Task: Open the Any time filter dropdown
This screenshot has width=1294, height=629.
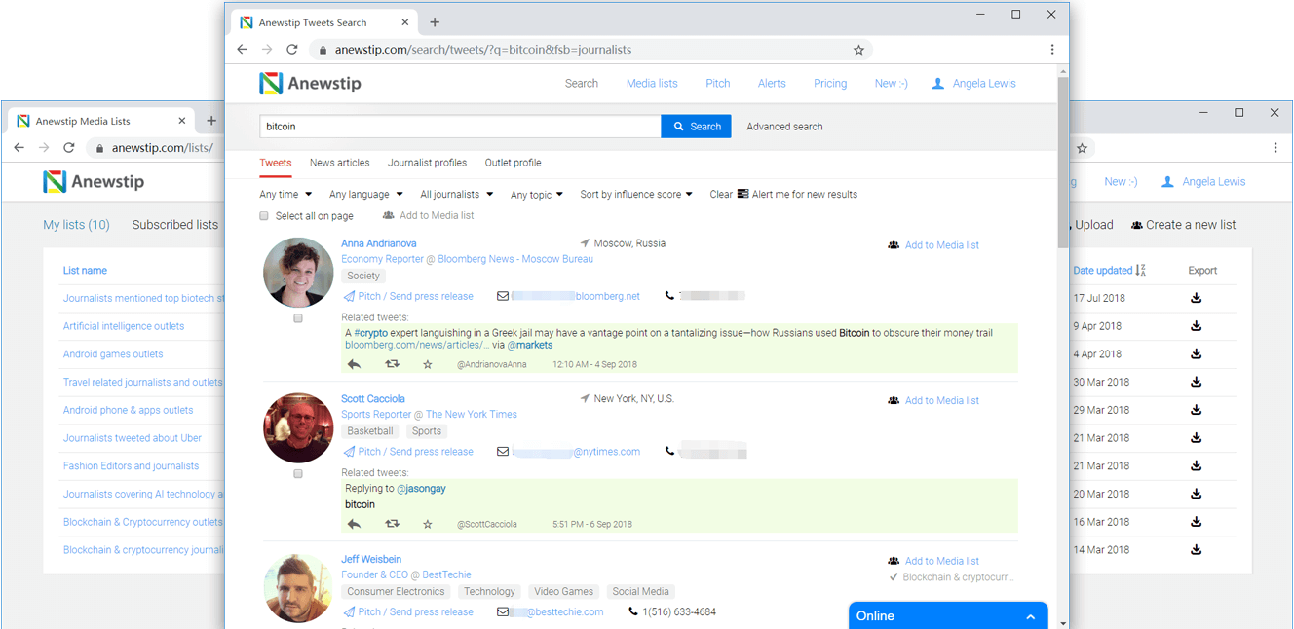Action: (285, 195)
